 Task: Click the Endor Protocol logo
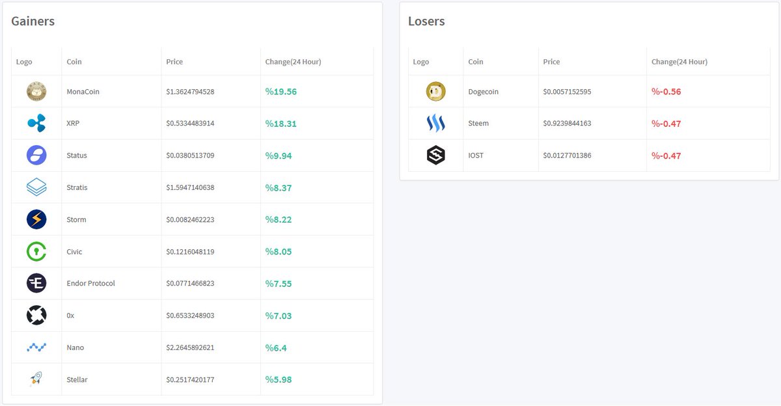click(36, 282)
